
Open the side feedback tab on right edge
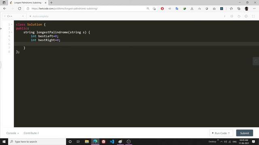[256, 61]
